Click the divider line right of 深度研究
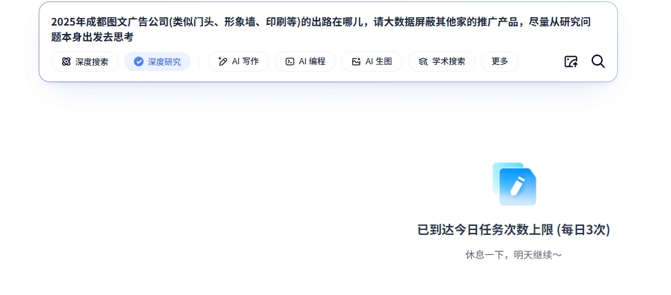 (x=200, y=61)
